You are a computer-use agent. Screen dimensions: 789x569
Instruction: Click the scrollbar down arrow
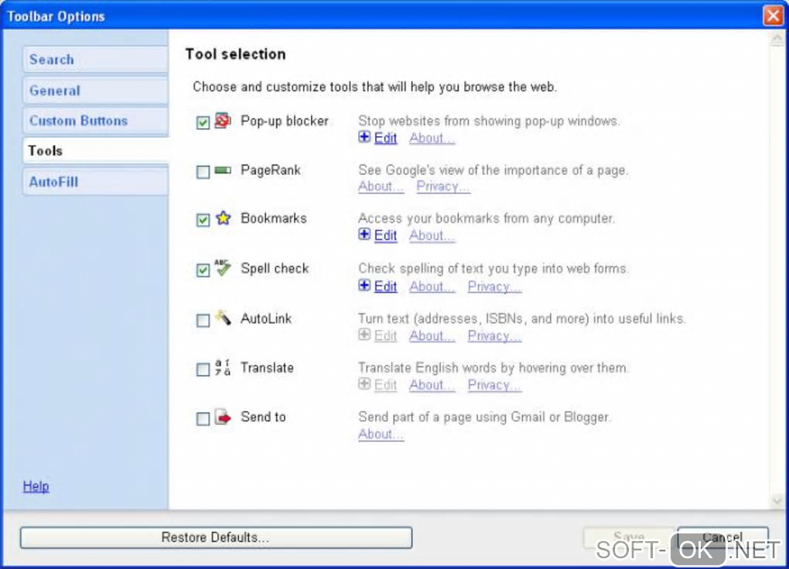(x=777, y=500)
